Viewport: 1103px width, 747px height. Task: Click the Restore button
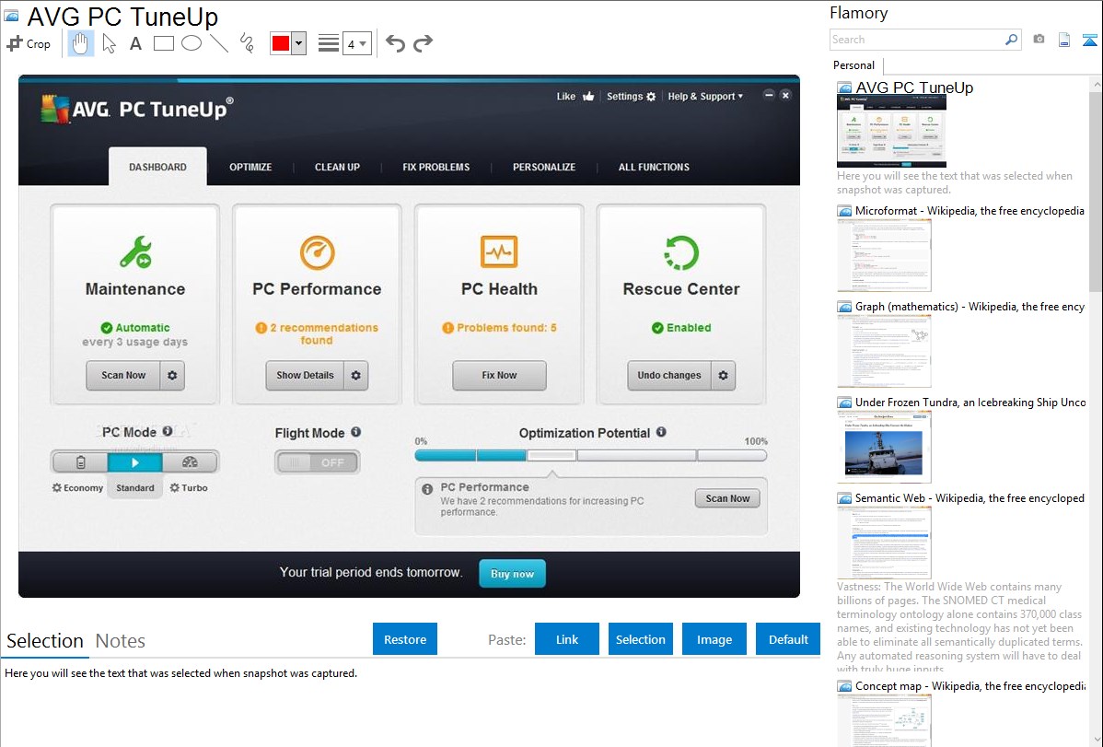[x=405, y=639]
